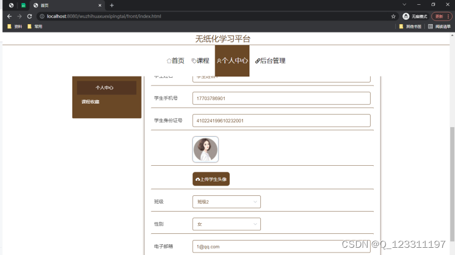The image size is (455, 255).
Task: Click the 学生身份证号 label
Action: coord(168,121)
